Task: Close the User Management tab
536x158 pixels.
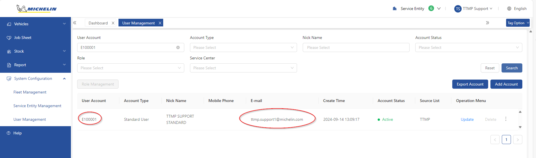Action: 160,23
